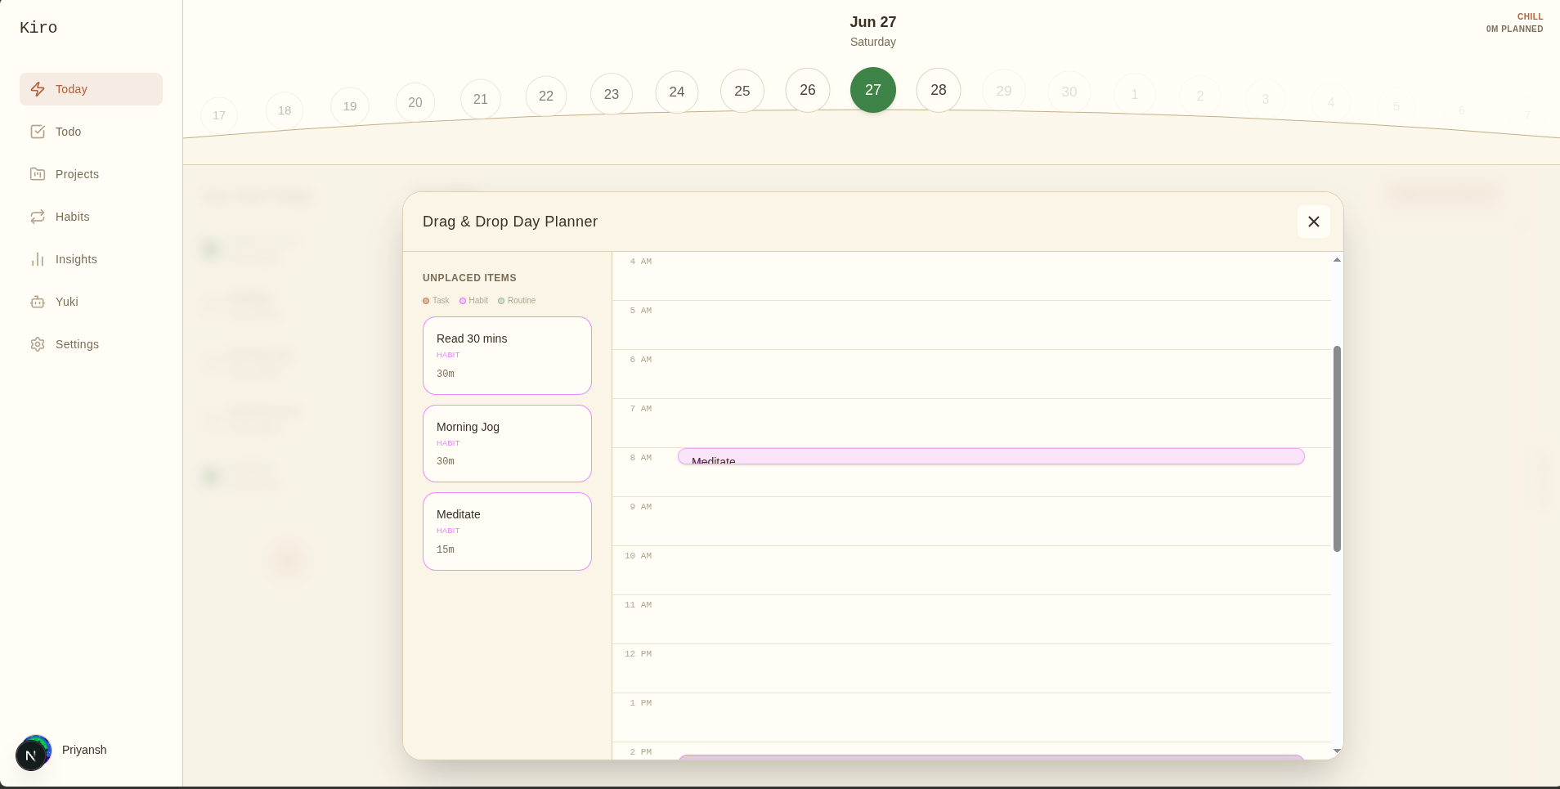1560x789 pixels.
Task: Open Habits label in sidebar
Action: (72, 217)
